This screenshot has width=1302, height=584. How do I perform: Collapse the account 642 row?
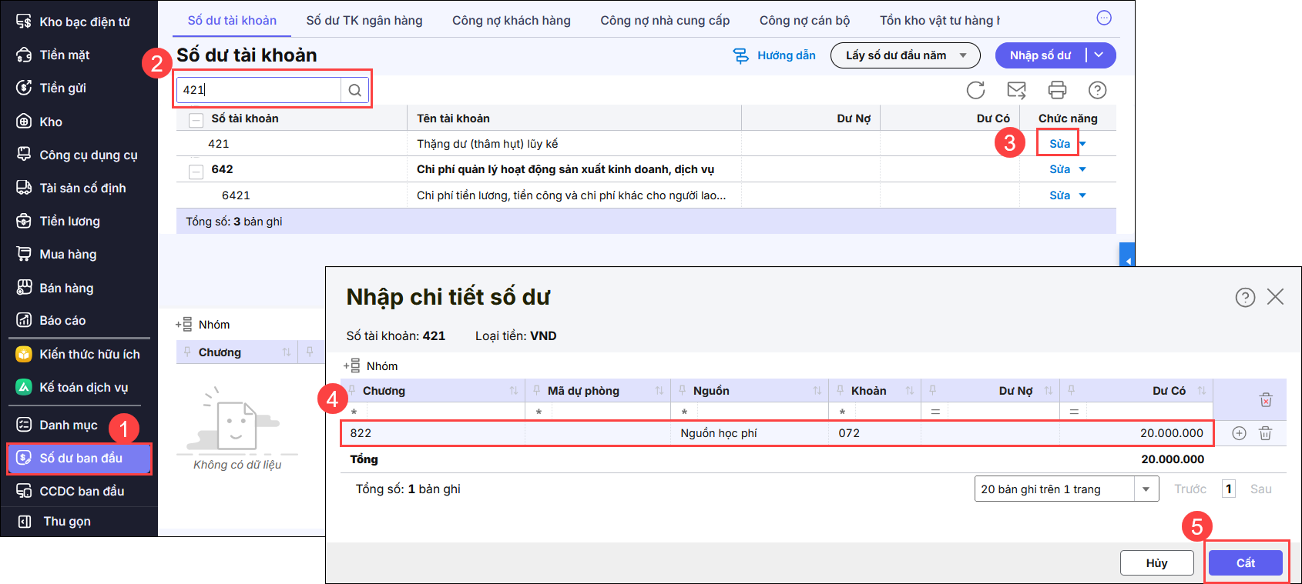pyautogui.click(x=196, y=170)
